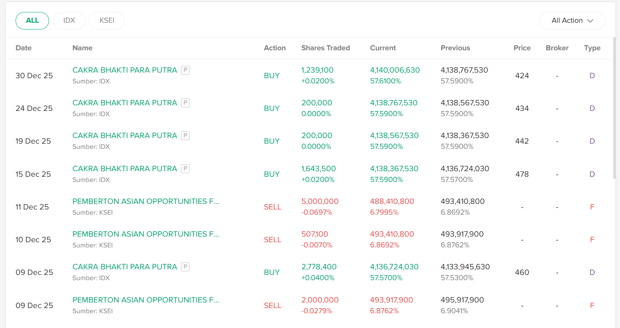Select the date 15 Dec 25
This screenshot has width=620, height=328.
(x=34, y=174)
